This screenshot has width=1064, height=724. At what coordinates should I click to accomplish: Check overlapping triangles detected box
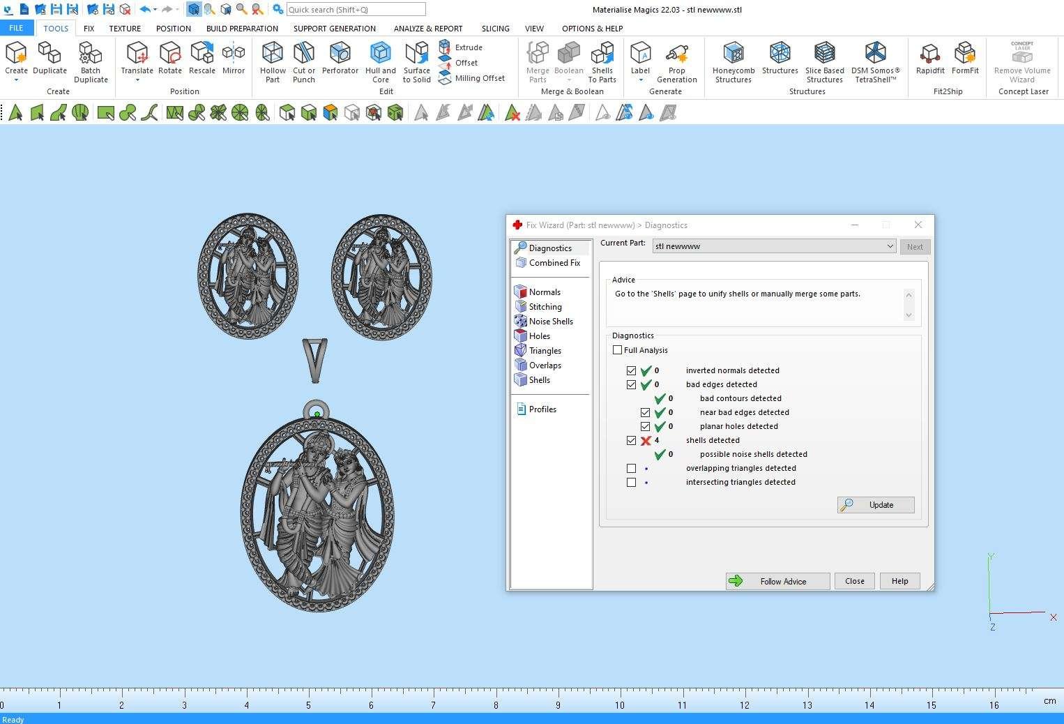pyautogui.click(x=631, y=468)
